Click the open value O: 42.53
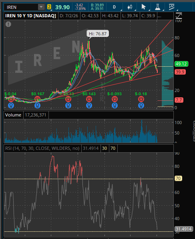Viewport: 195px width, 239px height. tap(90, 16)
